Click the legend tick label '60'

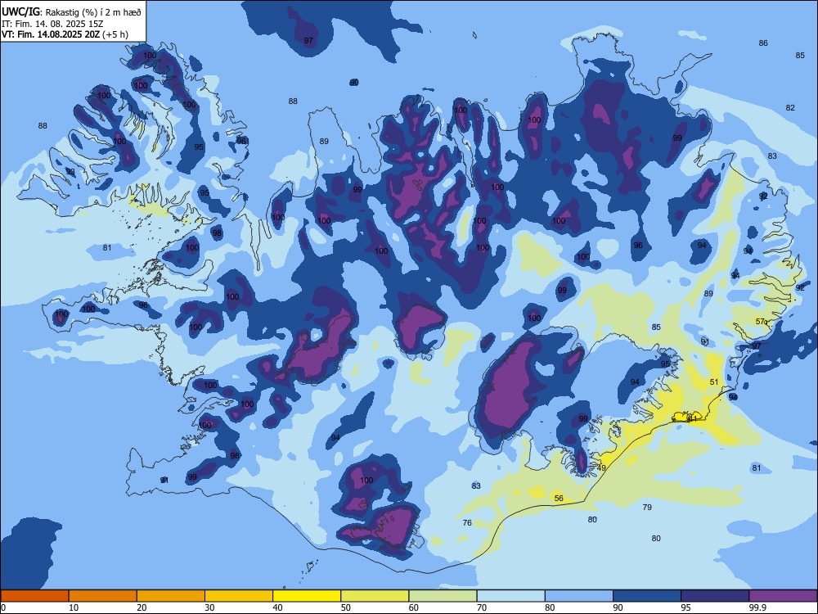click(x=414, y=607)
